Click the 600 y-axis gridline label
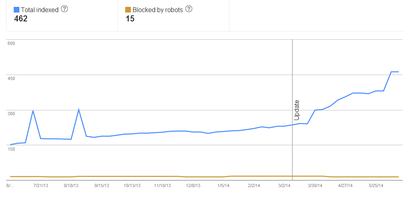The height and width of the screenshot is (198, 416). 11,43
